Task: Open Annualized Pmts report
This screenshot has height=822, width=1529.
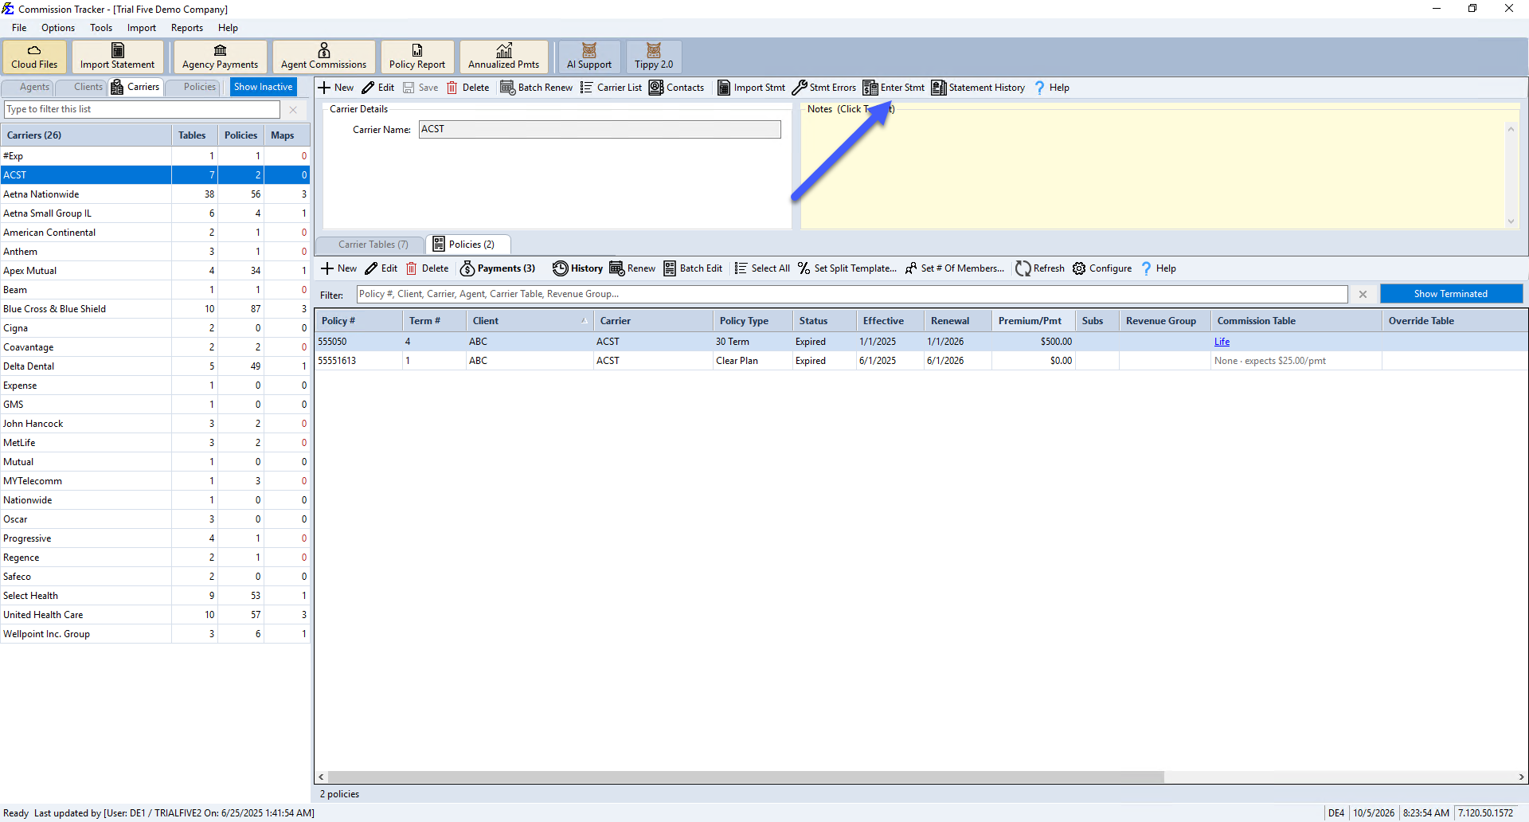Action: point(504,57)
